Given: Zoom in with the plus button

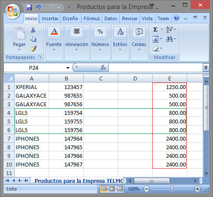Looking at the screenshot, I should click(x=197, y=189).
